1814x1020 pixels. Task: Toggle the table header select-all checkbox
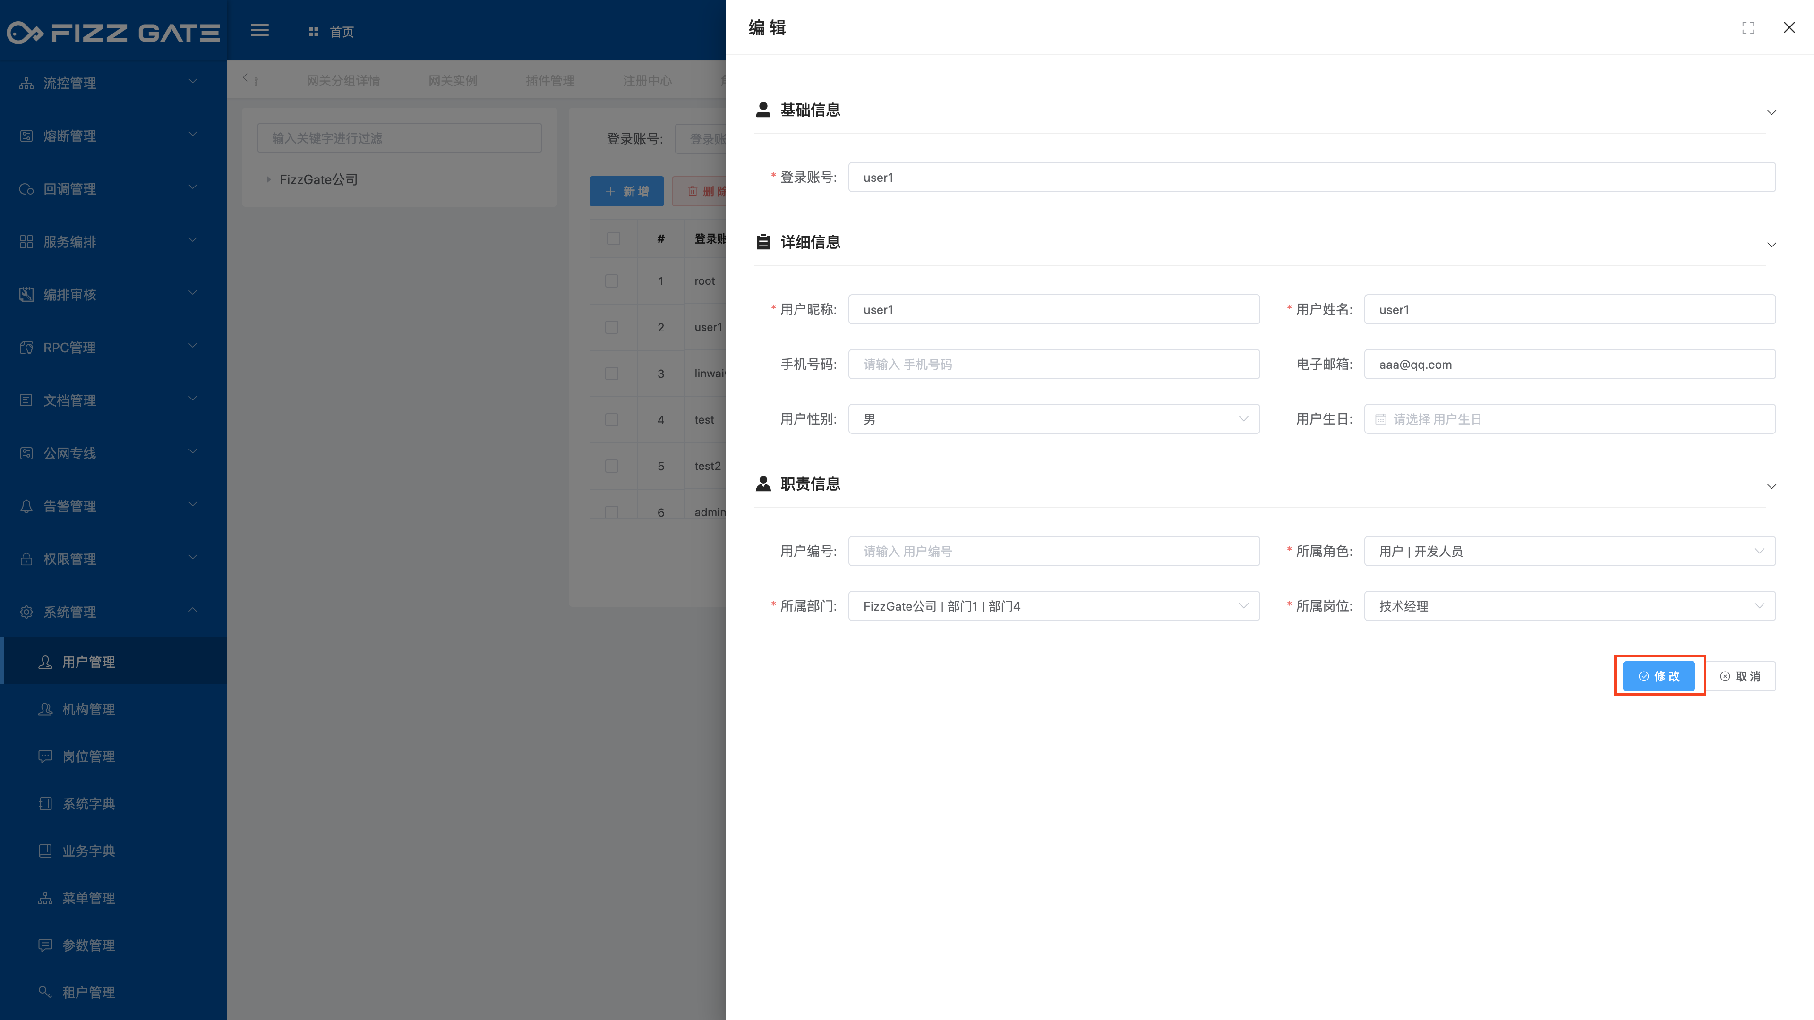click(613, 238)
